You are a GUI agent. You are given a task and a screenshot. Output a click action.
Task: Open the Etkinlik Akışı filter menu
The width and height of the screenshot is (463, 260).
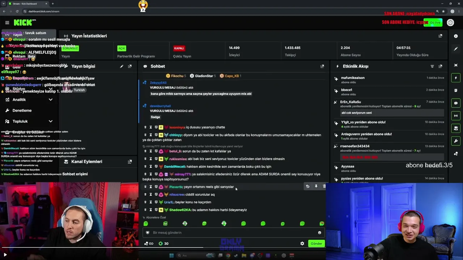pyautogui.click(x=432, y=66)
